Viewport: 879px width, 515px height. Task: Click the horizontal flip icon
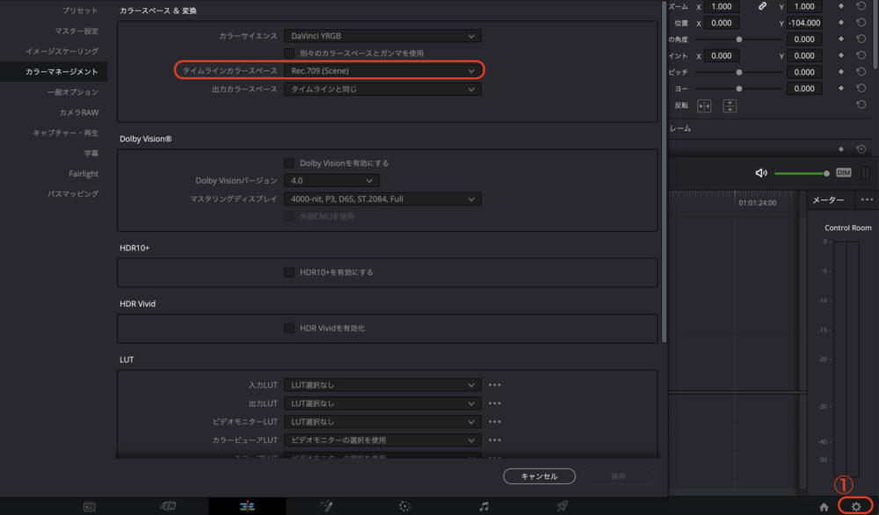coord(704,105)
